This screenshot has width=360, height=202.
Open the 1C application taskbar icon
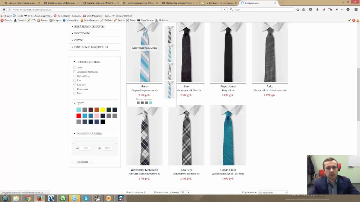(109, 198)
